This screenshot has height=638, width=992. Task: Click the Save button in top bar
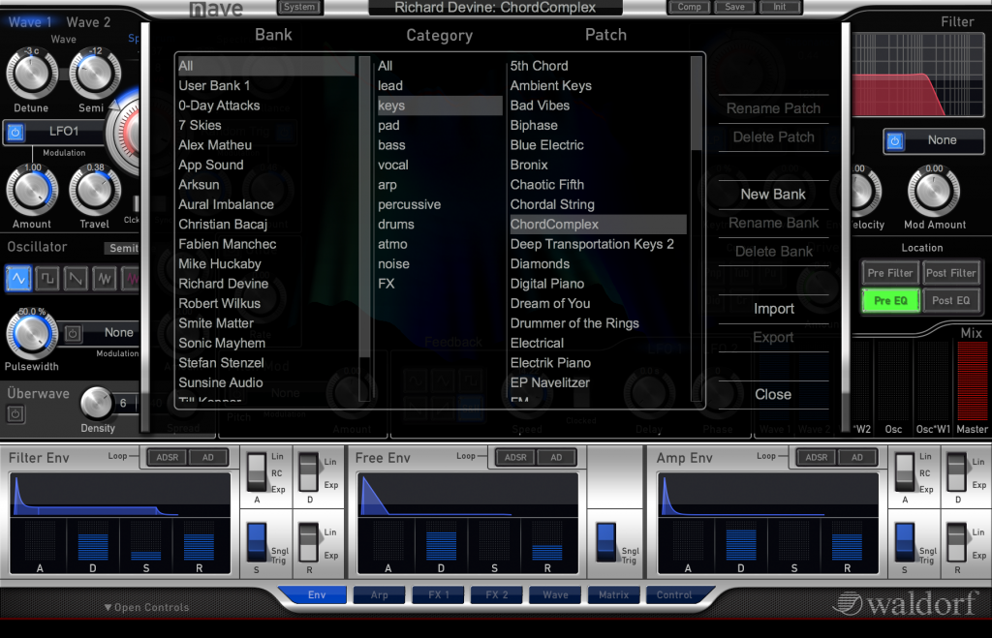pyautogui.click(x=734, y=7)
